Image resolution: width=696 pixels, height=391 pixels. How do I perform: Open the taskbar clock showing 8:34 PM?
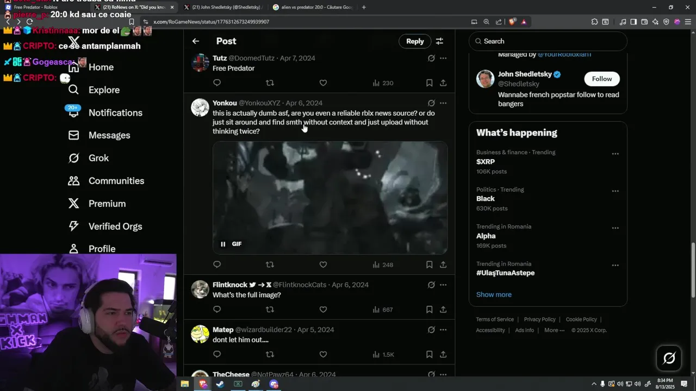(664, 383)
